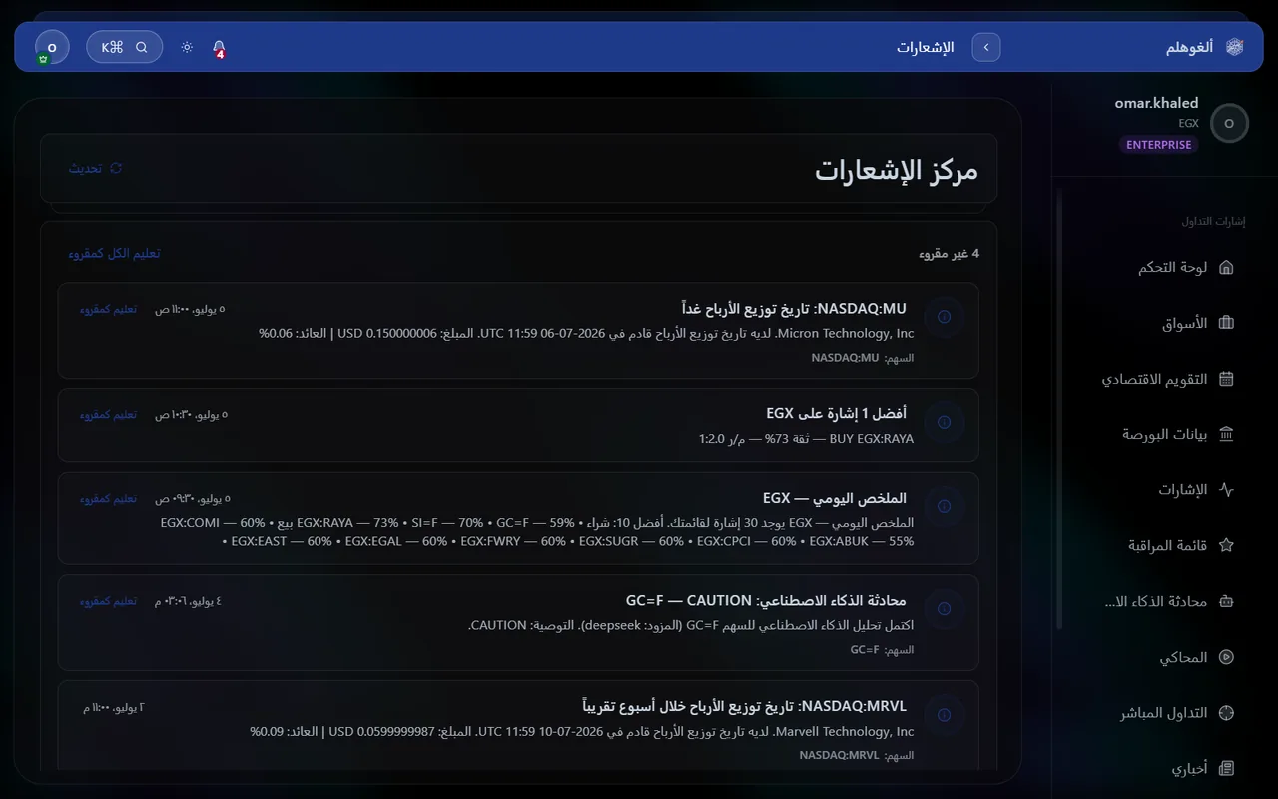This screenshot has height=799, width=1278.
Task: Click the ألغوهلم brand name
Action: [x=1189, y=47]
